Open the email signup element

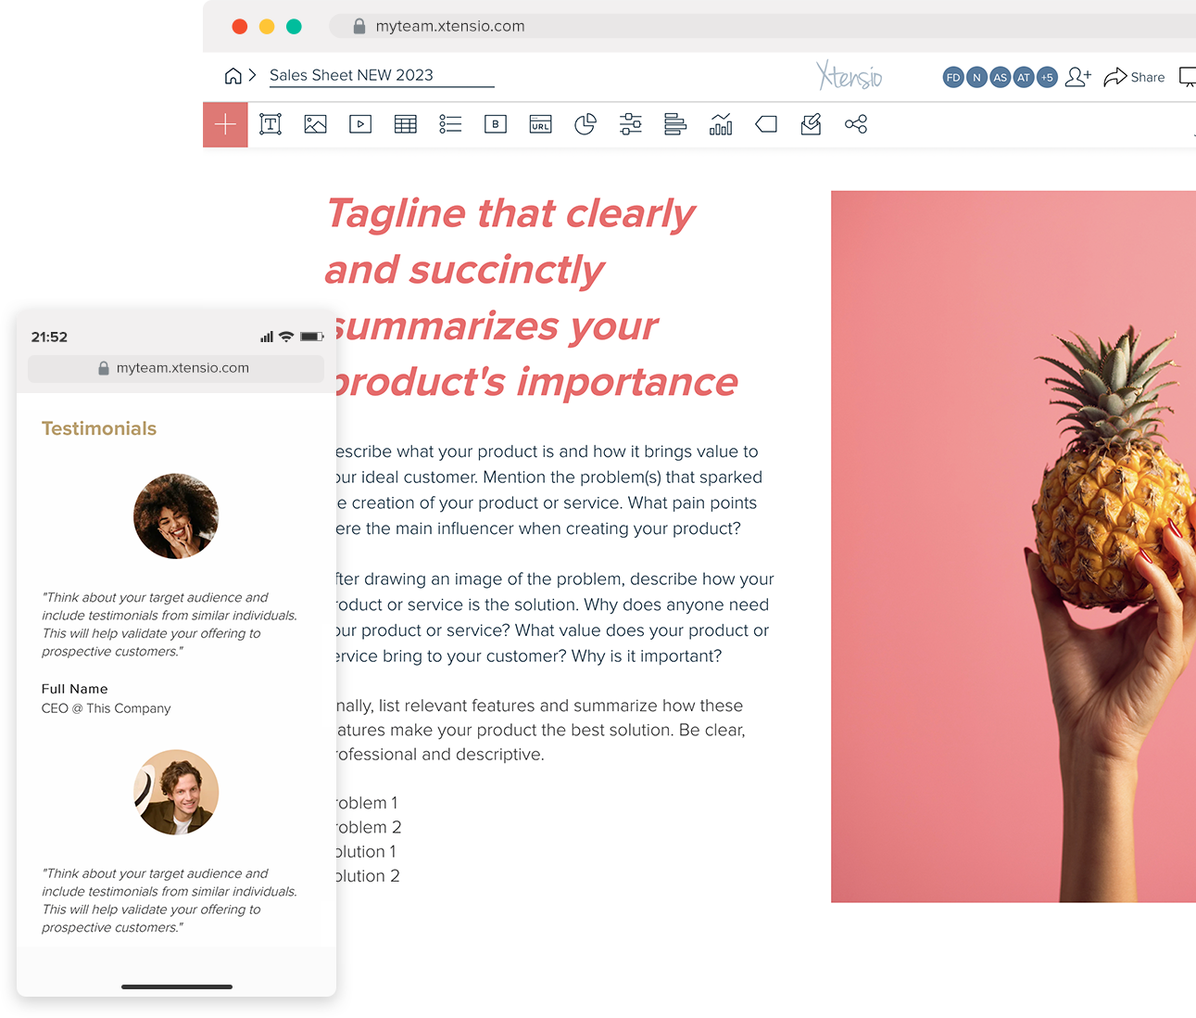click(x=810, y=123)
